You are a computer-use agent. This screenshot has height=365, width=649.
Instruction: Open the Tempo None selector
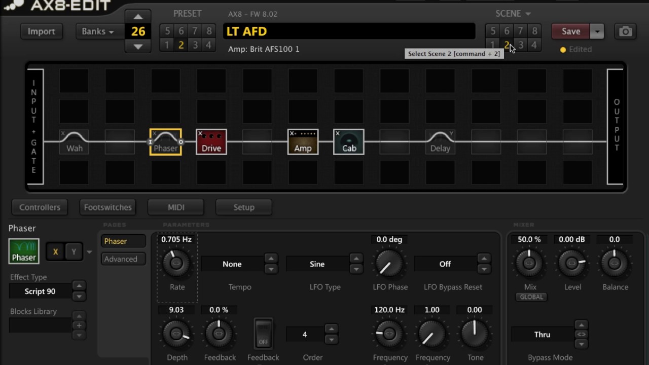(x=232, y=264)
